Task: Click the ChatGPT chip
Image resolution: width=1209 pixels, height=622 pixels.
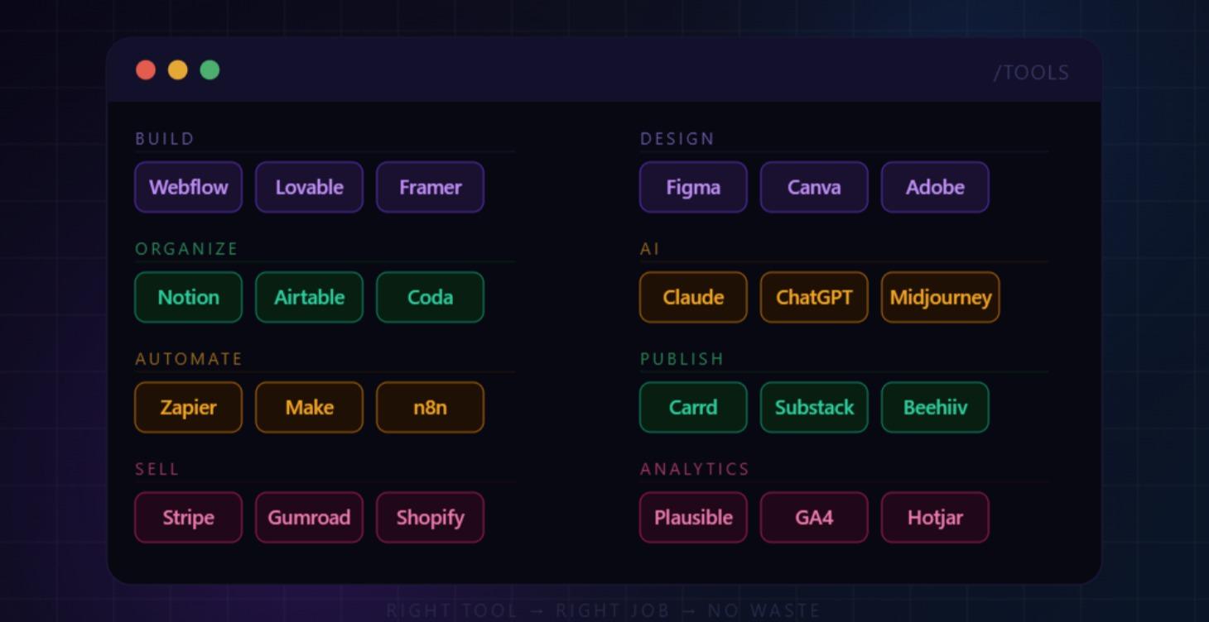Action: click(815, 297)
